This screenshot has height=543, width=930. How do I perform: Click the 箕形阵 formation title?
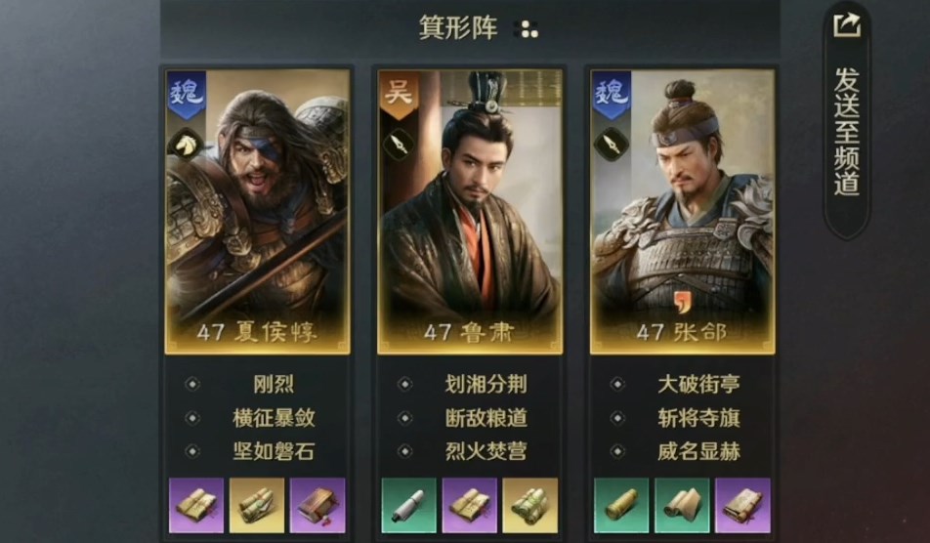click(x=458, y=28)
